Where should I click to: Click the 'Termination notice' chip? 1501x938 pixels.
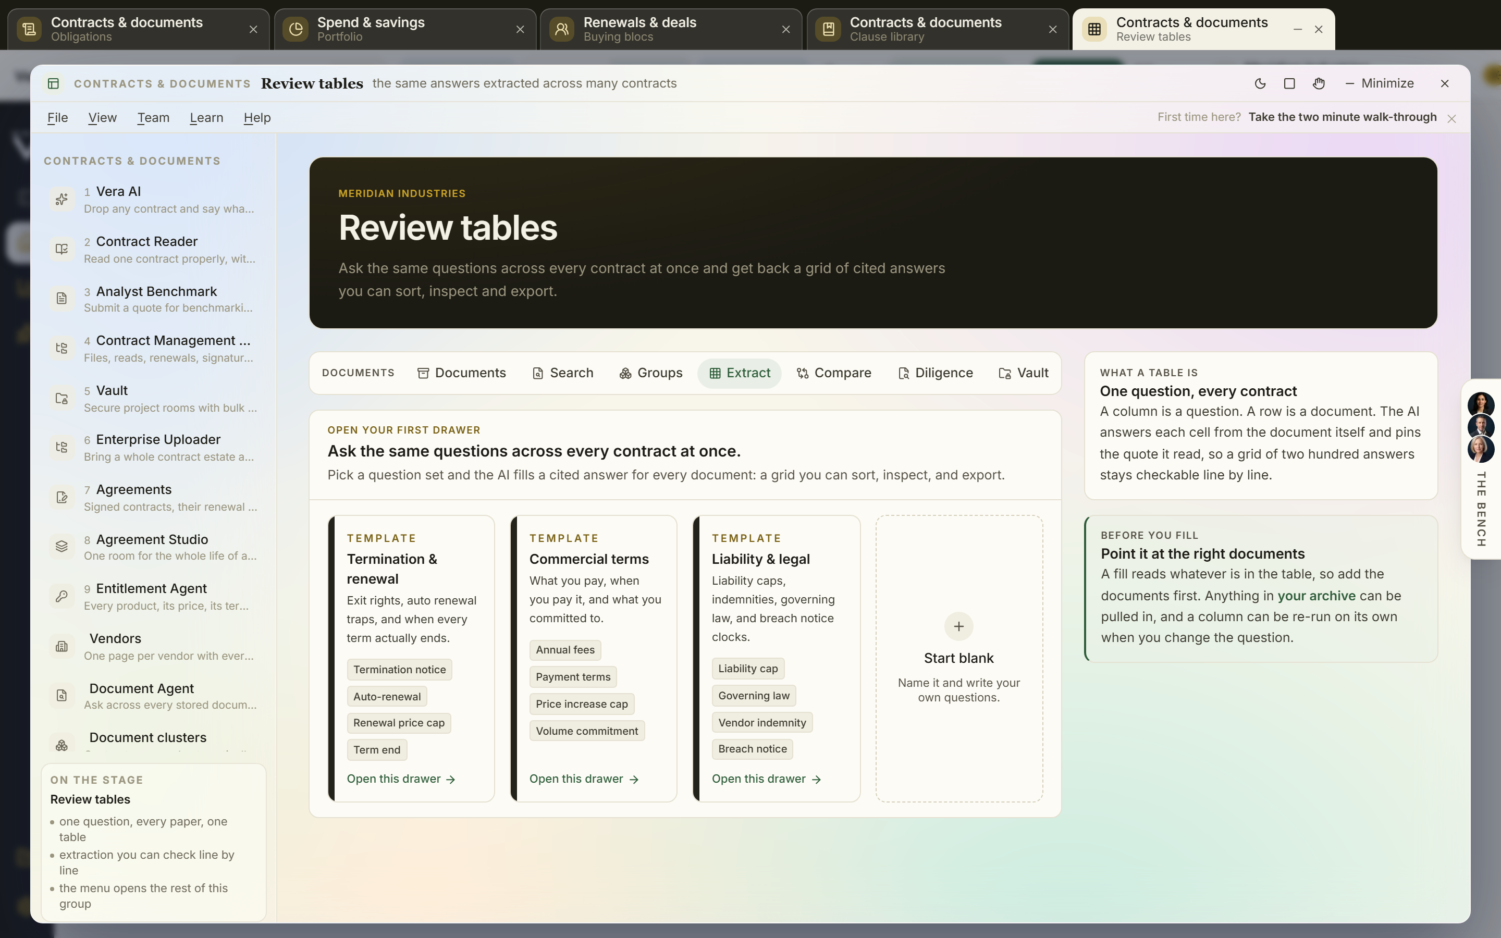pyautogui.click(x=399, y=670)
